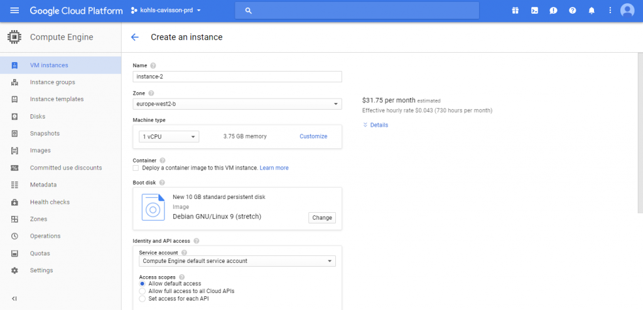Open the notifications bell

tap(591, 11)
